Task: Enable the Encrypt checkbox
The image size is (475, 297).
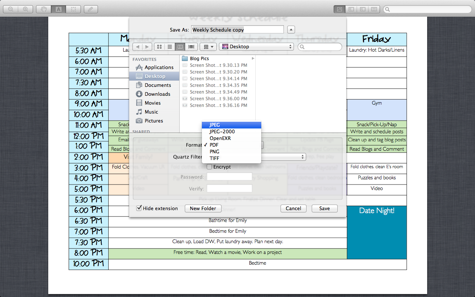Action: [209, 167]
